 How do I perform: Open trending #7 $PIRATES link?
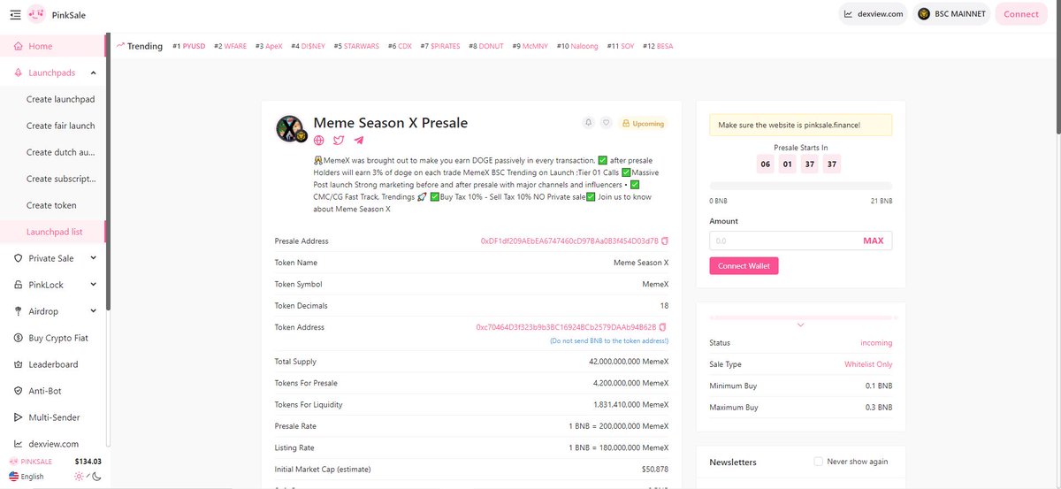[440, 46]
